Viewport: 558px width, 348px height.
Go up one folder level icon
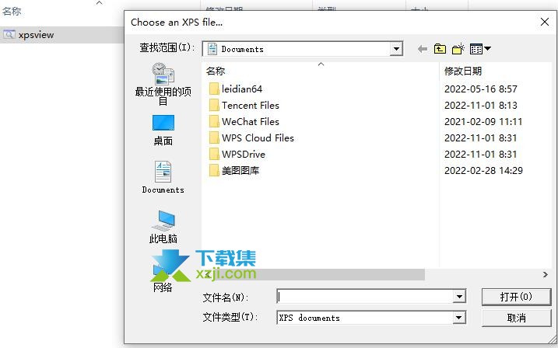click(440, 49)
